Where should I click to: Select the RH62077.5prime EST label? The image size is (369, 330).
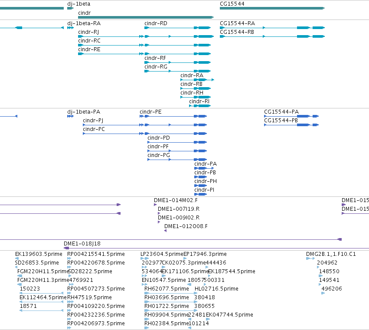point(167,289)
